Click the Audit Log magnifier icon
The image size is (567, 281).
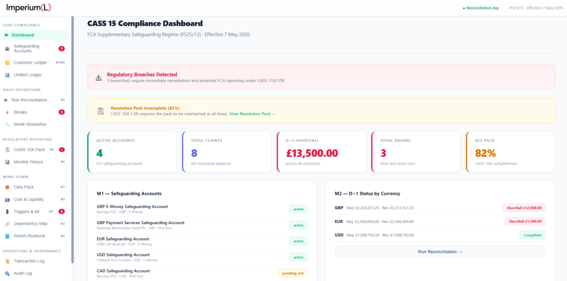click(x=7, y=273)
